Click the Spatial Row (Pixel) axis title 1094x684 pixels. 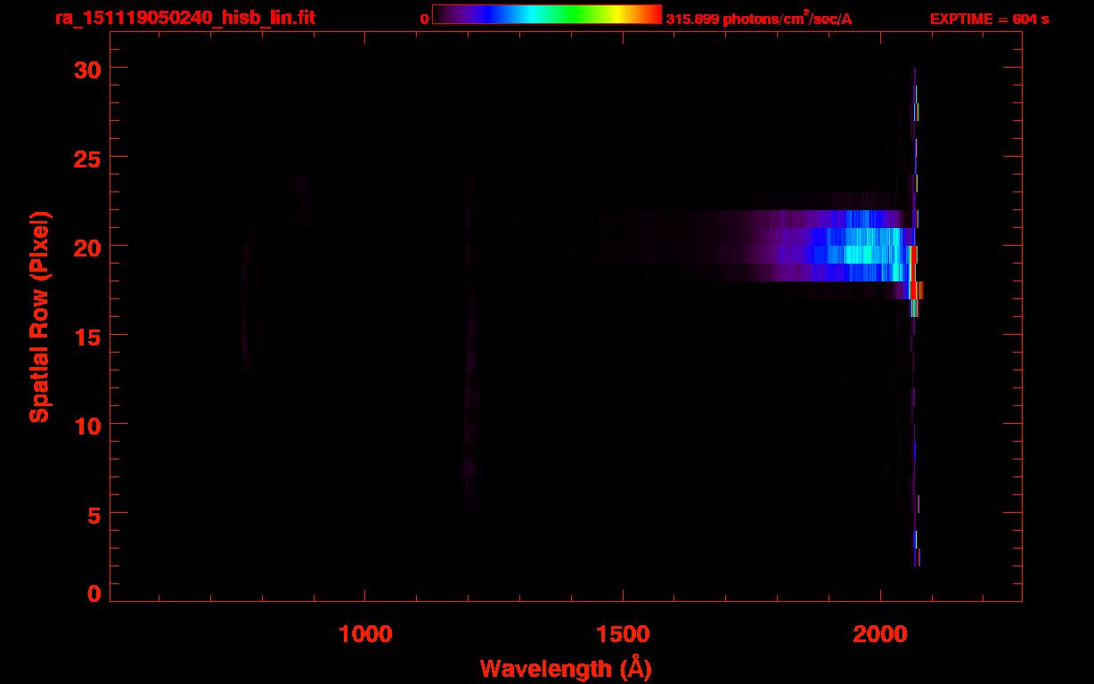click(39, 317)
